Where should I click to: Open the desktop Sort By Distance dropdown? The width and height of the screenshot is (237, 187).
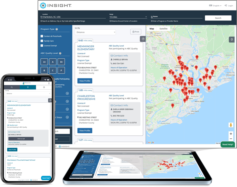[95, 32]
